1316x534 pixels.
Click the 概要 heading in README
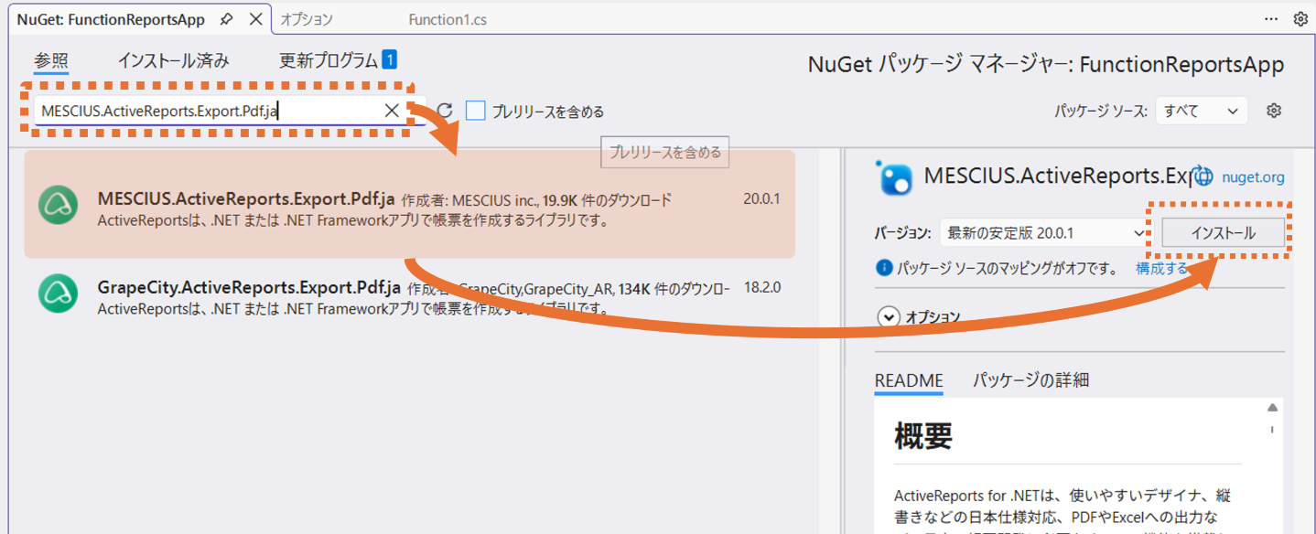pyautogui.click(x=923, y=436)
